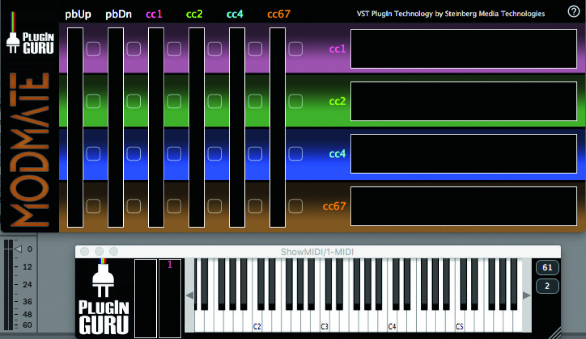
Task: Click the cc4 vertical slider bar
Action: point(237,127)
